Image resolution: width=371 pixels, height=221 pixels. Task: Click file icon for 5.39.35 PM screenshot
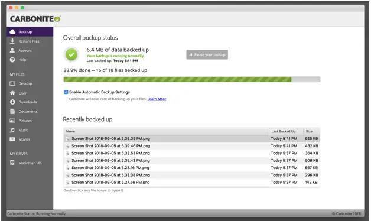click(67, 139)
